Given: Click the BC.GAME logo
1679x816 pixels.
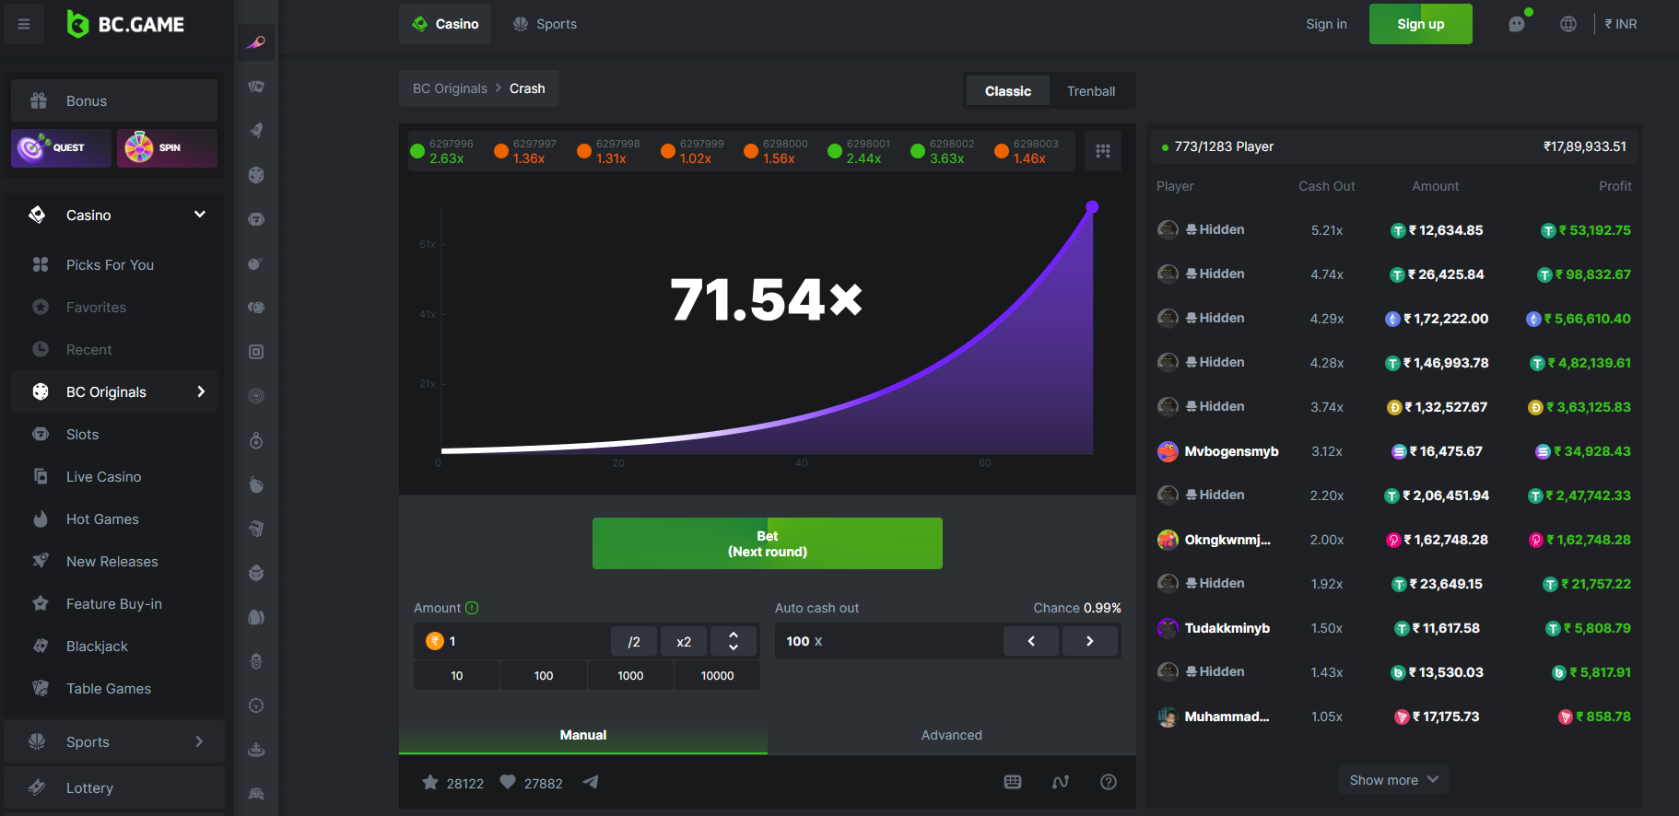Looking at the screenshot, I should 125,25.
